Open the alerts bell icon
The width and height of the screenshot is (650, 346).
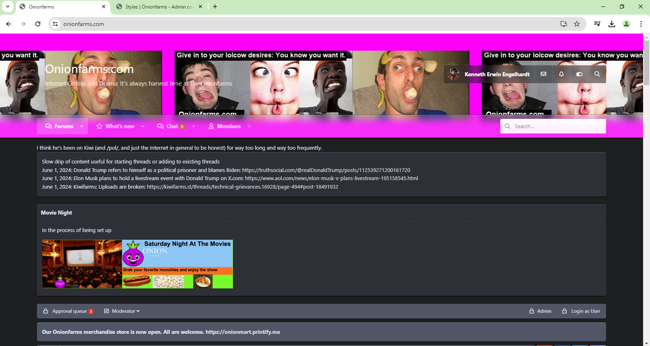point(561,74)
